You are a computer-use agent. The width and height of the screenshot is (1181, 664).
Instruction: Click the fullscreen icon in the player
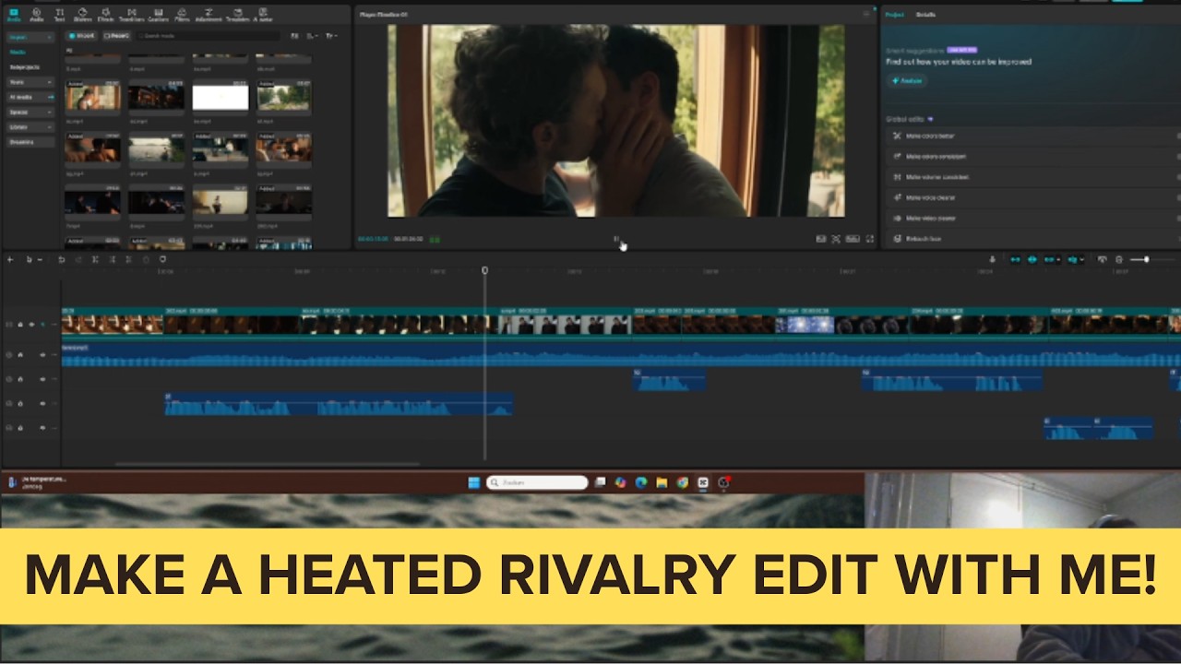[869, 239]
